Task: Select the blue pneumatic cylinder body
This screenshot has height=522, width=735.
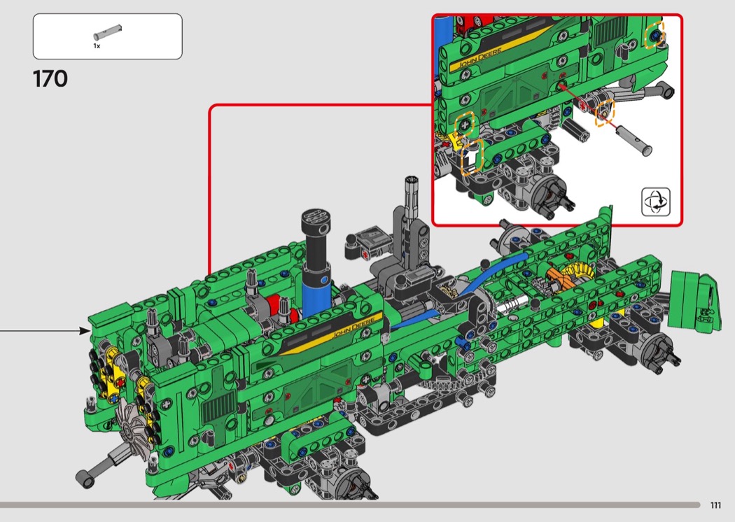Action: (316, 292)
